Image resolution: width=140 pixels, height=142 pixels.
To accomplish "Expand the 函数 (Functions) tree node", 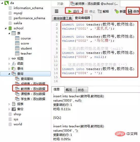I will (x=9, y=64).
